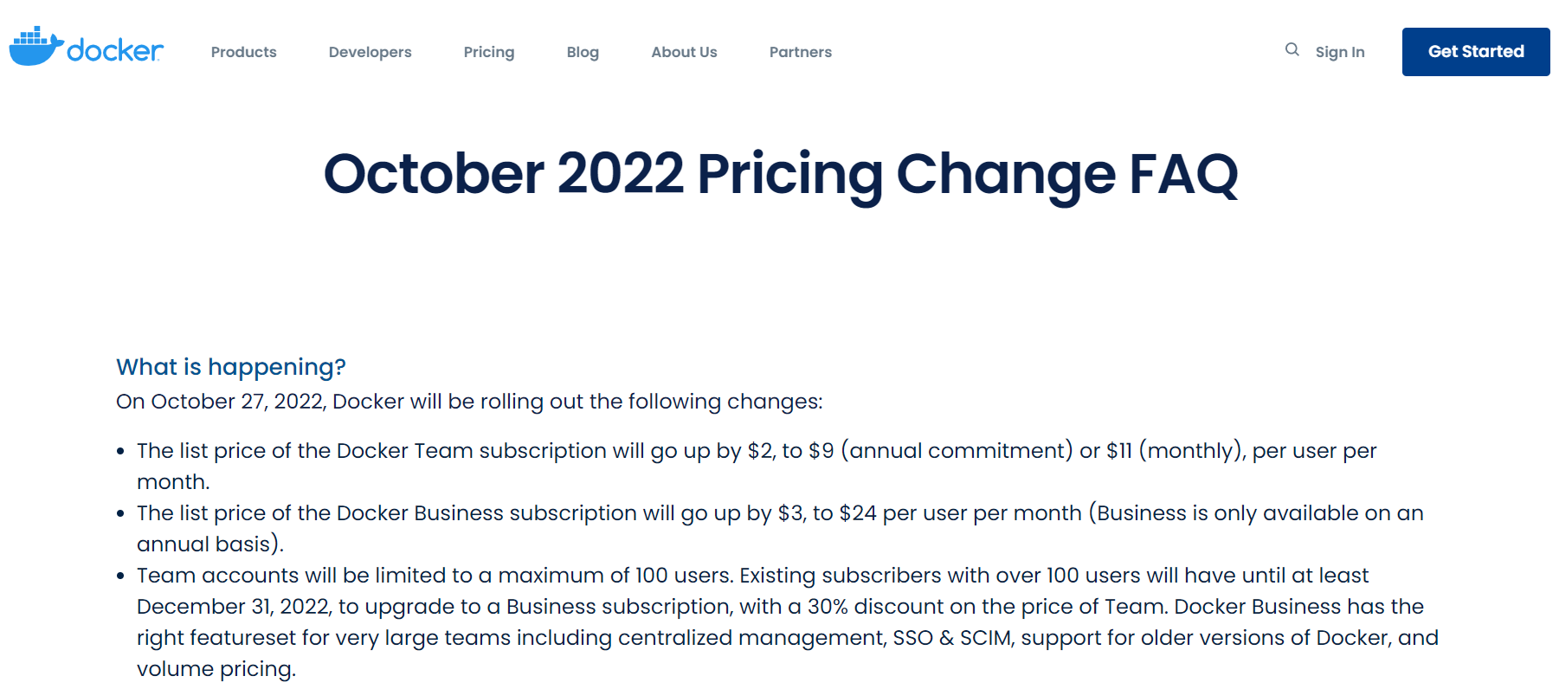Viewport: 1559px width, 689px height.
Task: Click the 'On October 27, 2022' intro sentence
Action: (x=469, y=402)
